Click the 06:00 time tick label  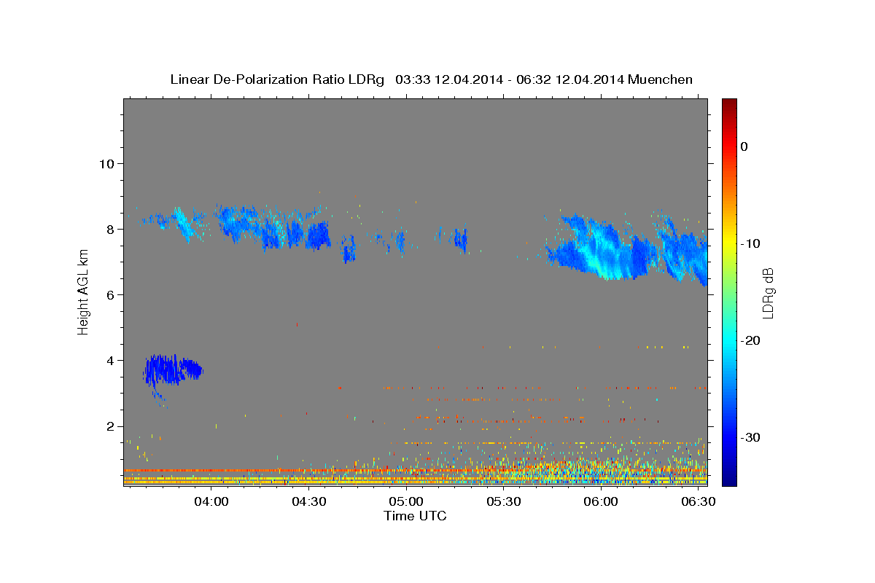pyautogui.click(x=601, y=502)
